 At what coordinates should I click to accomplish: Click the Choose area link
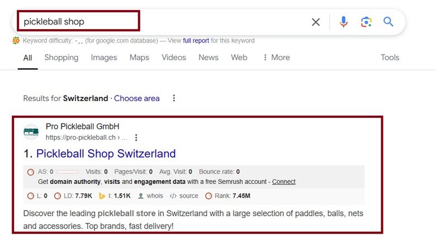(137, 98)
